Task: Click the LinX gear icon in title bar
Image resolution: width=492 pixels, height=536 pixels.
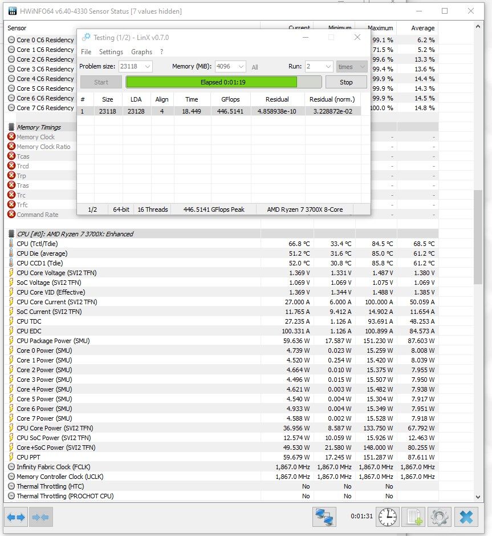Action: point(87,37)
